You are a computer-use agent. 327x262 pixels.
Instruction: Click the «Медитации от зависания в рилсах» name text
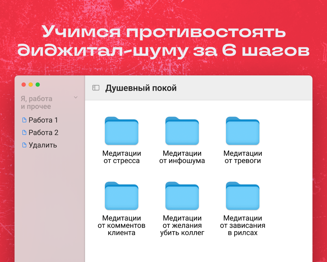pos(243,226)
